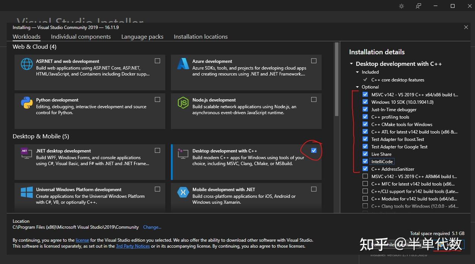Image resolution: width=475 pixels, height=264 pixels.
Task: Click the Desktop development with C++ icon
Action: pos(183,154)
